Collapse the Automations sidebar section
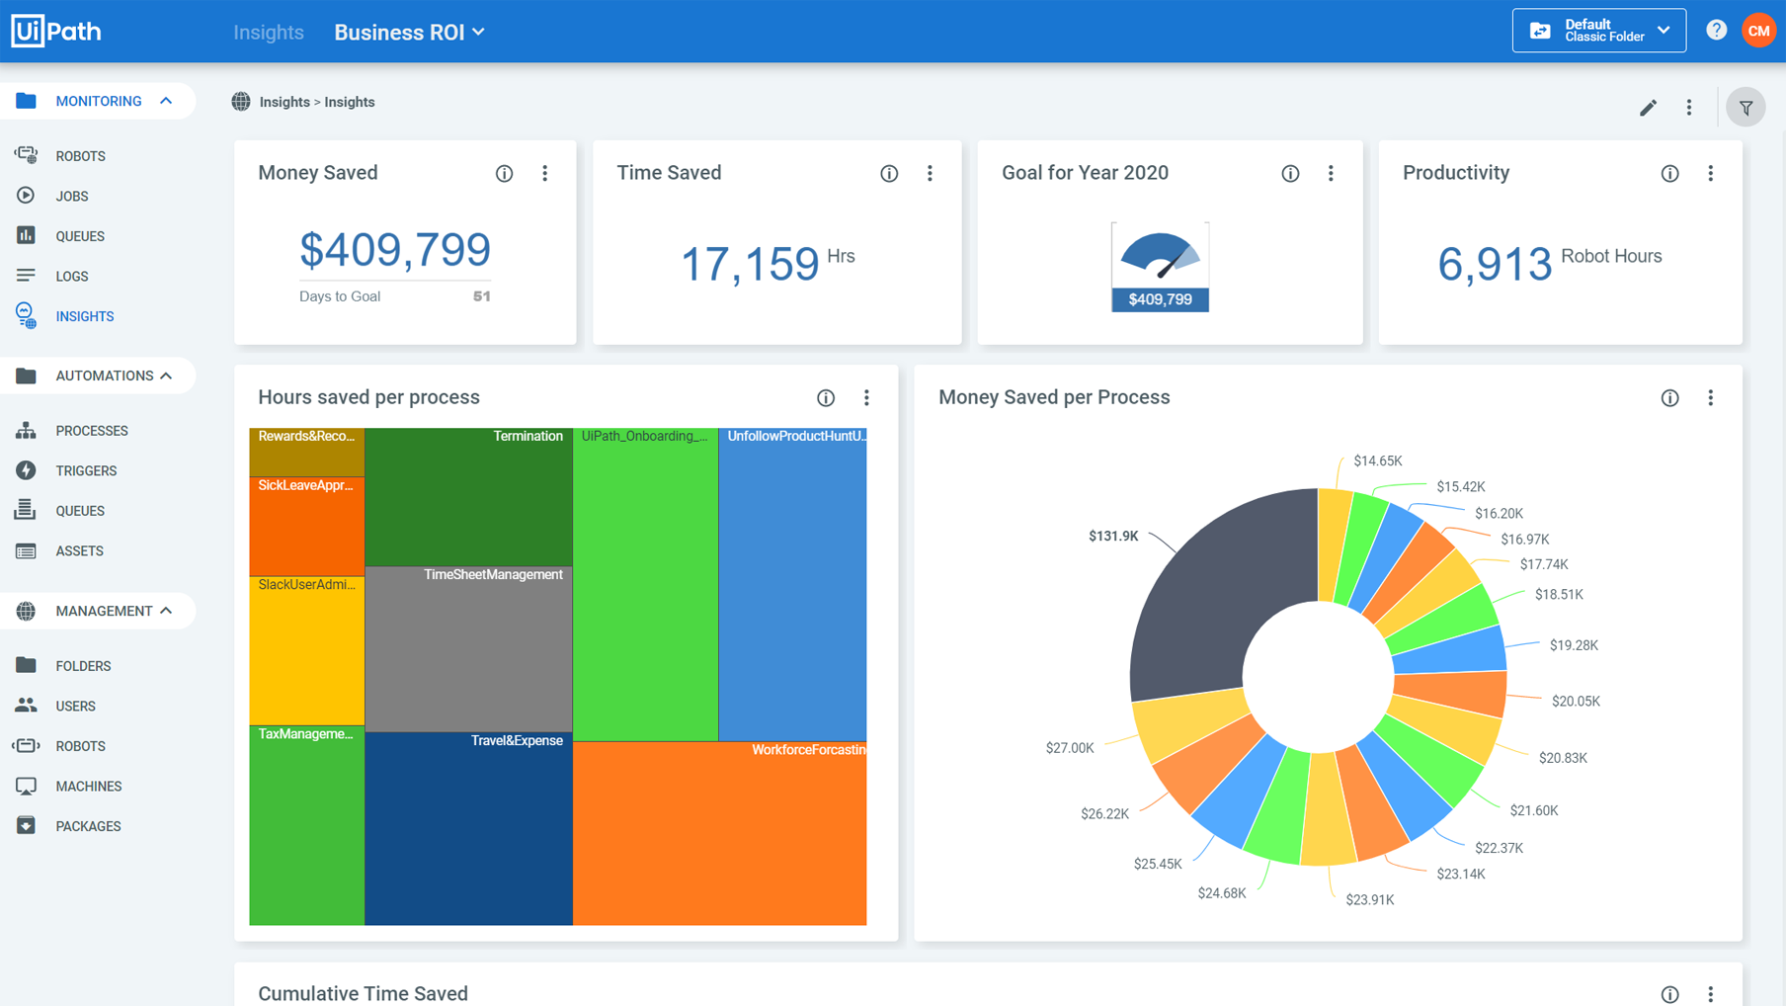Viewport: 1786px width, 1006px height. 166,376
